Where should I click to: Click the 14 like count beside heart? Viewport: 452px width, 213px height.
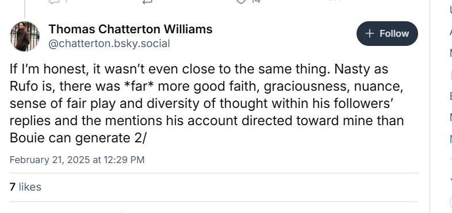[x=256, y=2]
